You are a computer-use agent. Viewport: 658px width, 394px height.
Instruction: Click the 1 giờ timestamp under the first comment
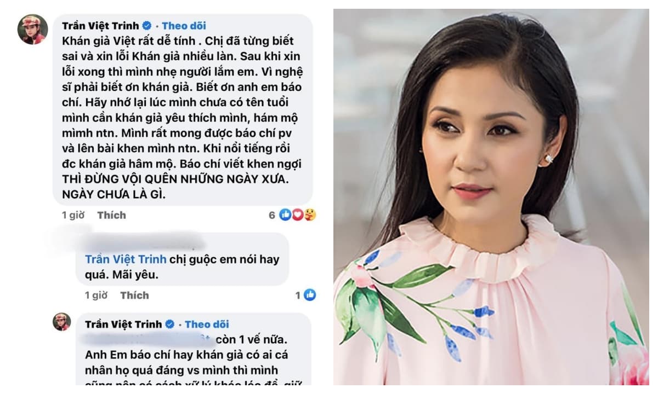[x=73, y=215]
